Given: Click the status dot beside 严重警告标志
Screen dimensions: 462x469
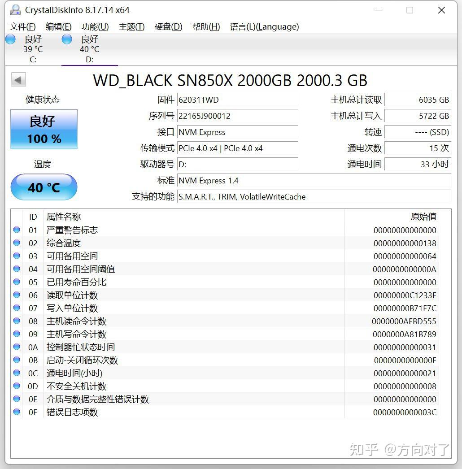Looking at the screenshot, I should coord(16,230).
